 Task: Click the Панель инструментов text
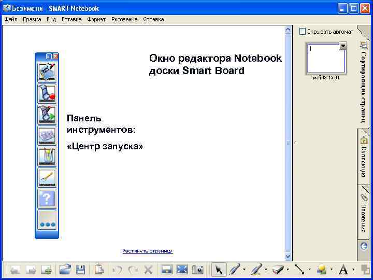coord(101,124)
